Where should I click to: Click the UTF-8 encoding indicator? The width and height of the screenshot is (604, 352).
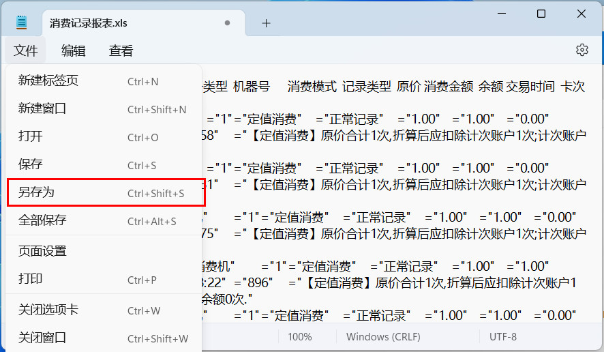coord(502,336)
